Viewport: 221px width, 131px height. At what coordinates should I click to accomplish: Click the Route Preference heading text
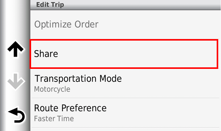pos(70,108)
